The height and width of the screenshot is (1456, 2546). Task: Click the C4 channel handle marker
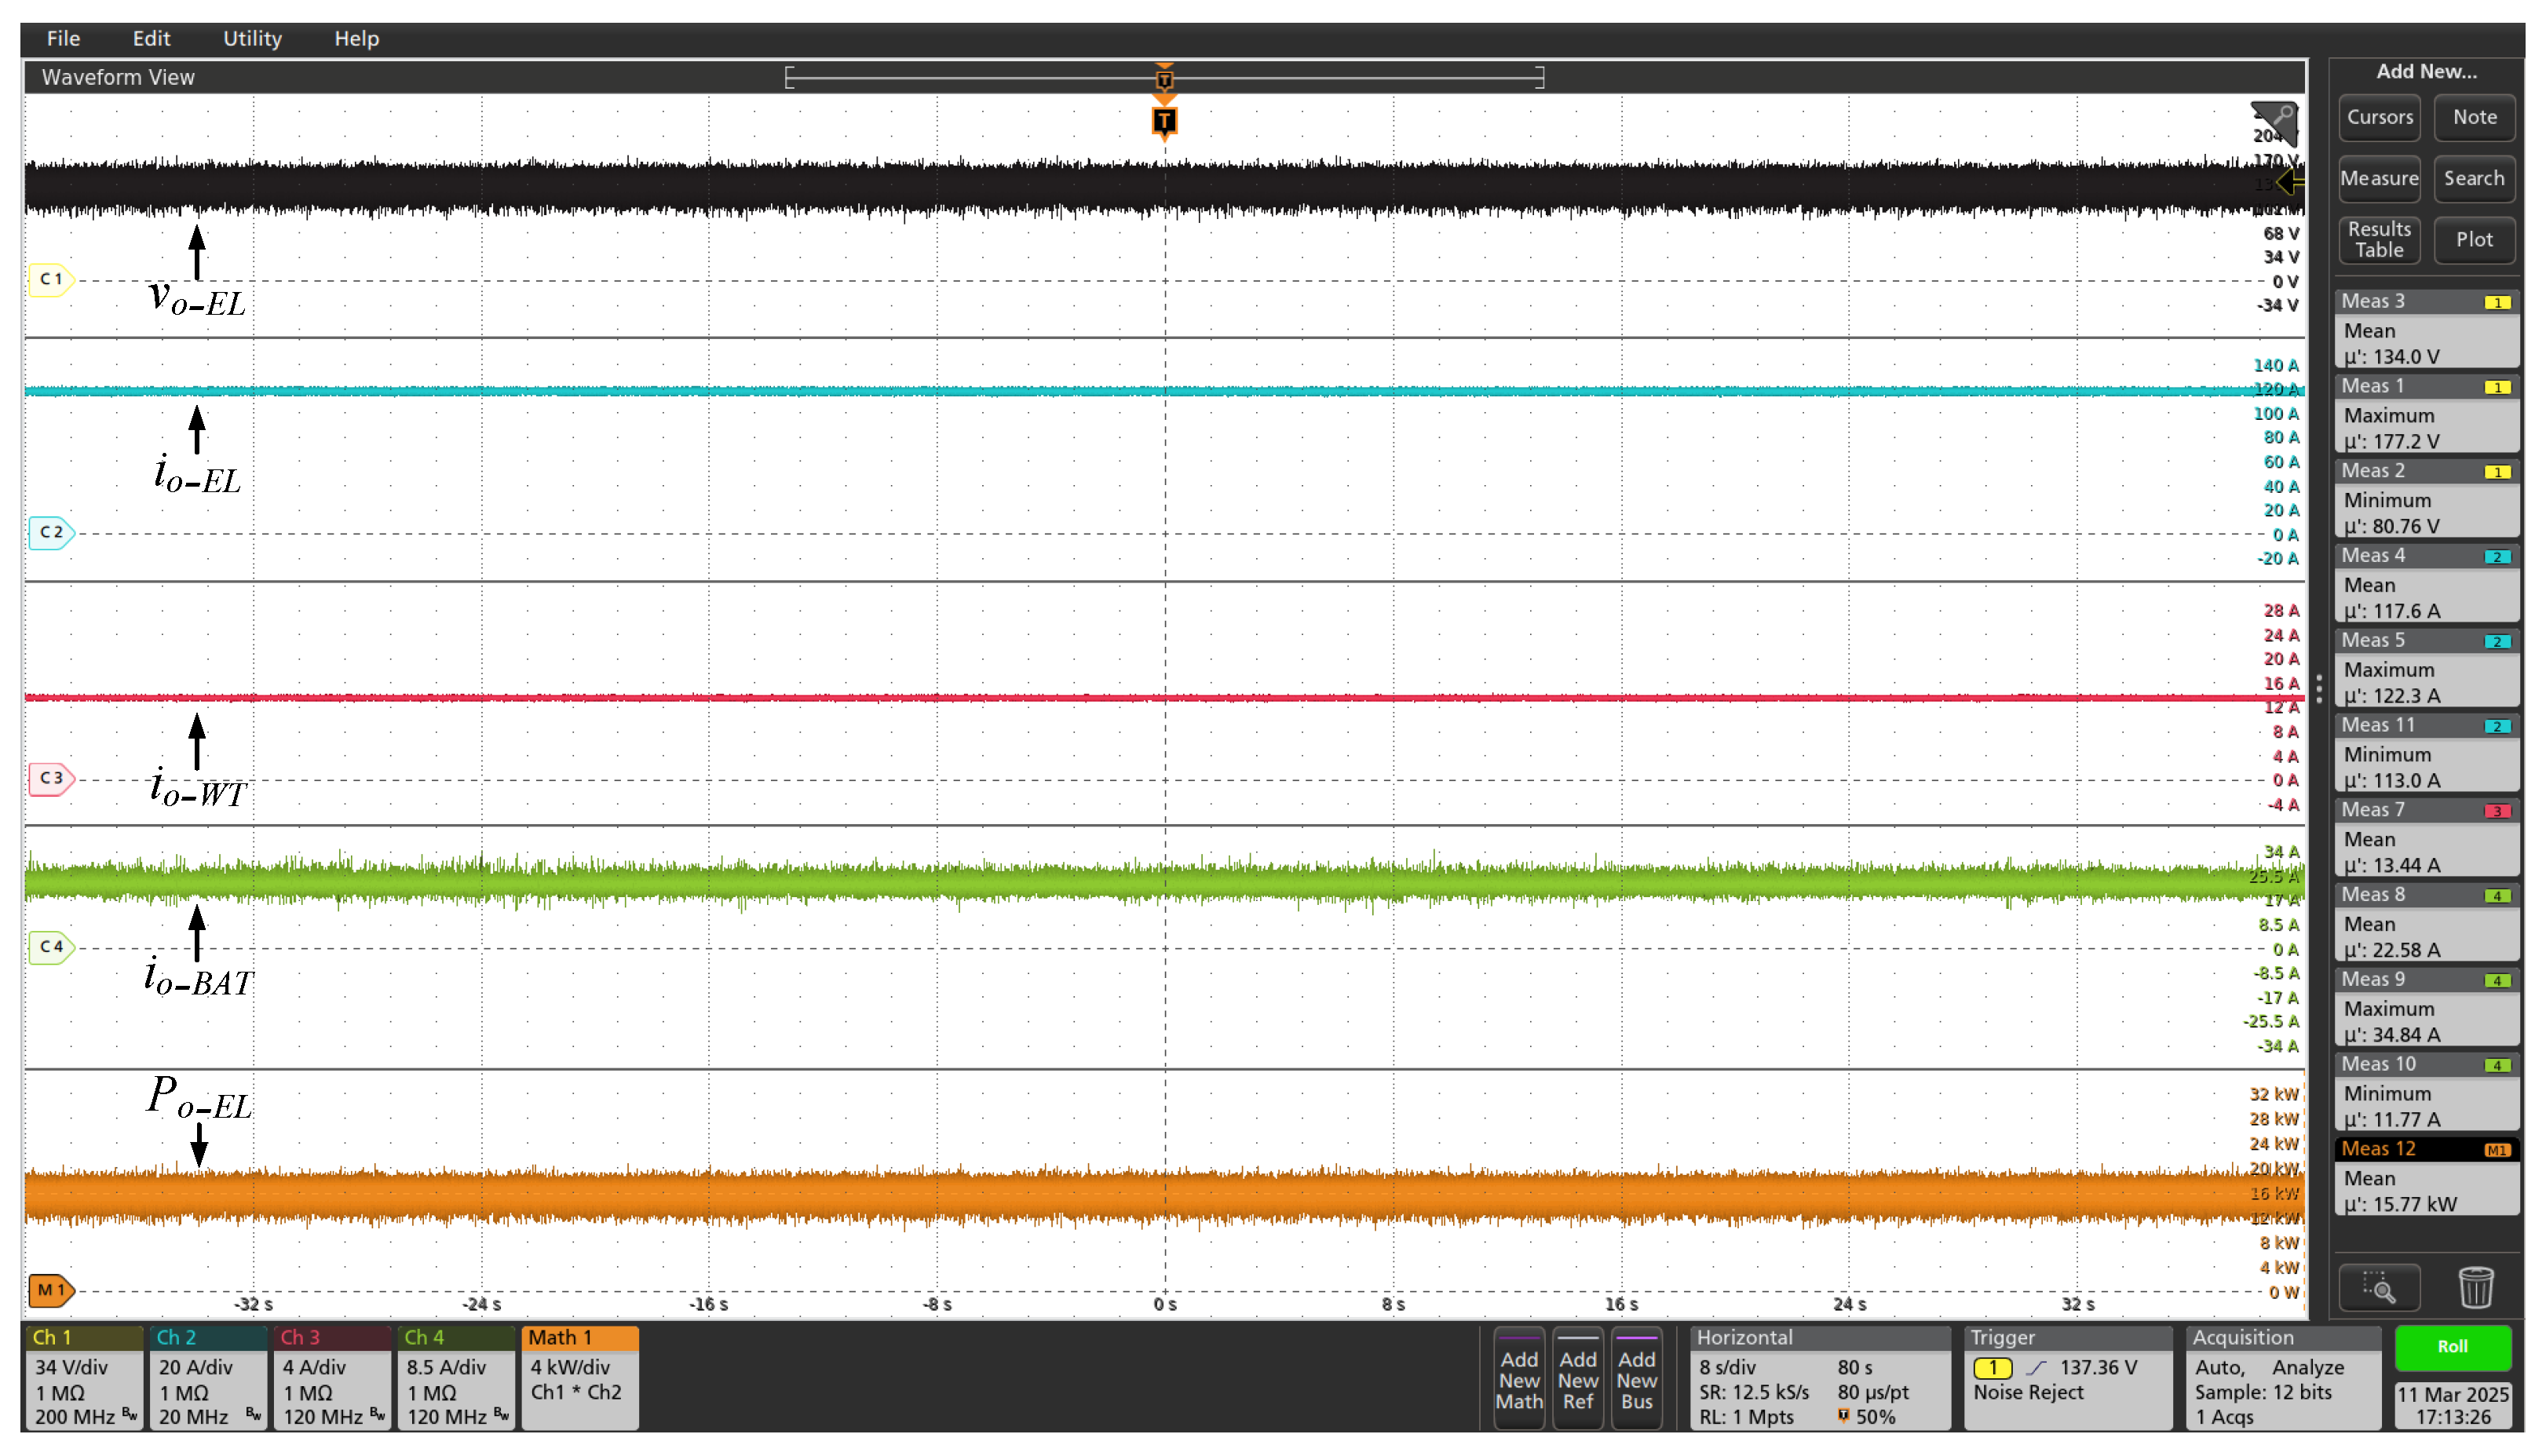51,946
